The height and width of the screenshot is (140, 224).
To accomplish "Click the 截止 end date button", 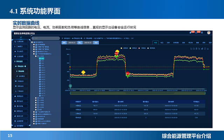I will click(80, 43).
